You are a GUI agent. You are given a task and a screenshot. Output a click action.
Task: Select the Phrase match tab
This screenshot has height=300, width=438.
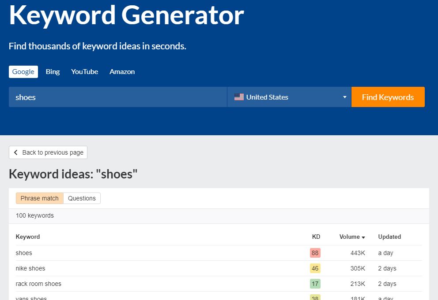click(x=39, y=198)
